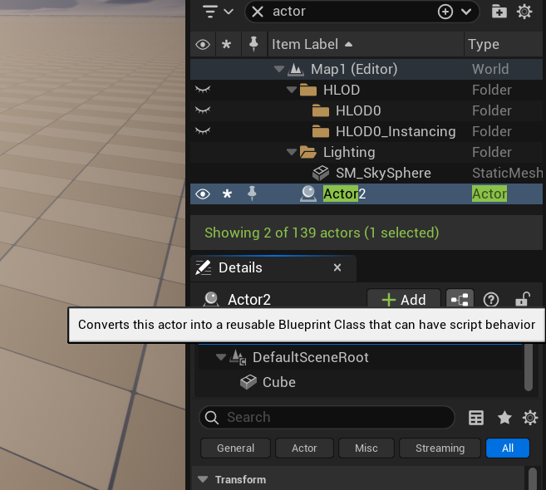This screenshot has width=546, height=490.
Task: Add a component with the Add button
Action: click(404, 299)
